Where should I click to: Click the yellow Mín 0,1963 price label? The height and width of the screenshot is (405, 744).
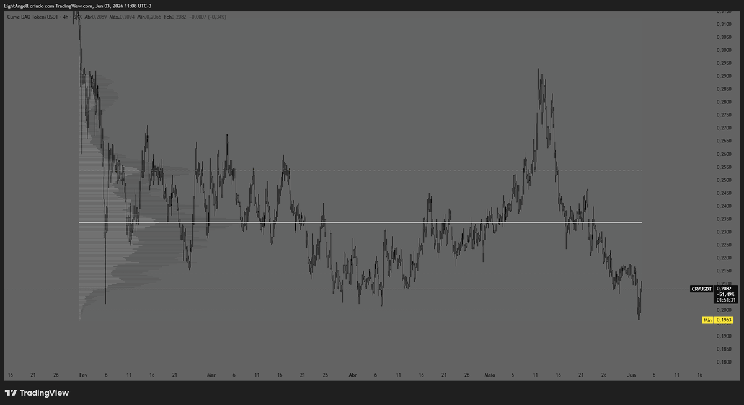717,320
